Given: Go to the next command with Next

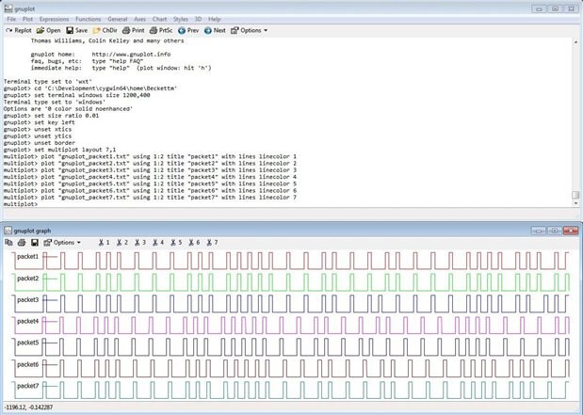Looking at the screenshot, I should pyautogui.click(x=216, y=30).
